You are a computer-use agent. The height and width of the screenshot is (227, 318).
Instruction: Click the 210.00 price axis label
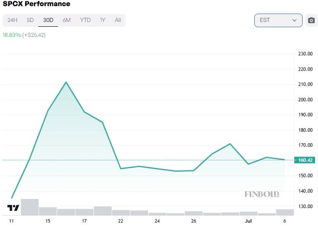pos(305,84)
